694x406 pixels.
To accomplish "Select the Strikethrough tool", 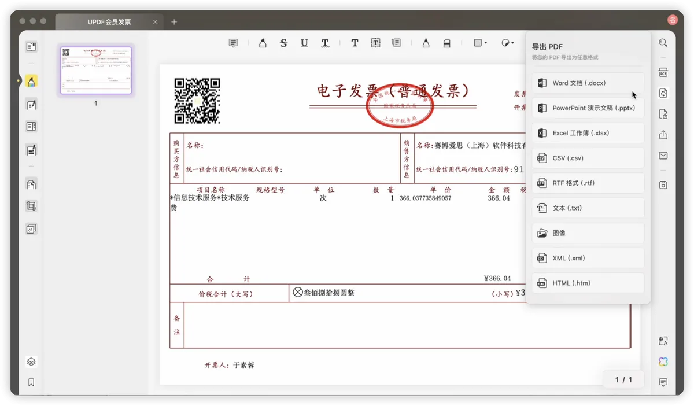I will [283, 43].
